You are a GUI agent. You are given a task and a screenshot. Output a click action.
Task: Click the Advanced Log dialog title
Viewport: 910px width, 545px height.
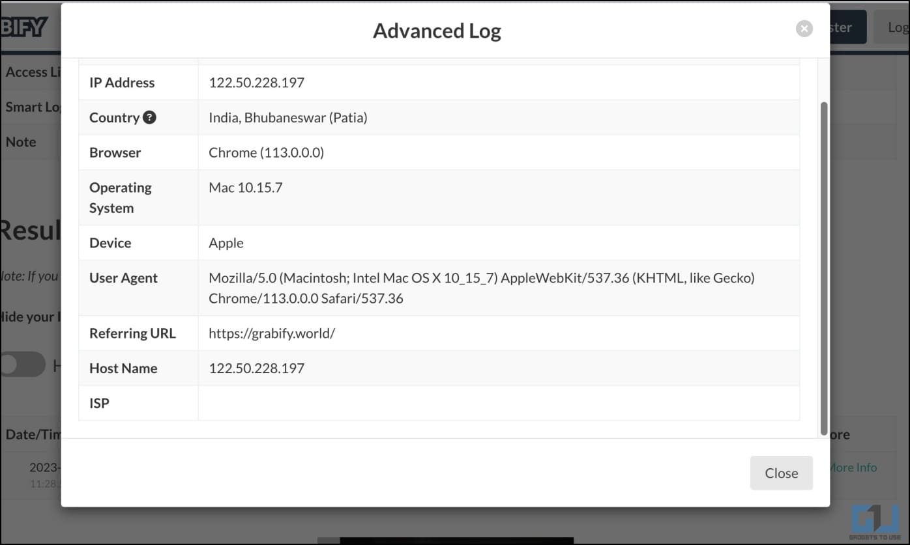point(437,31)
